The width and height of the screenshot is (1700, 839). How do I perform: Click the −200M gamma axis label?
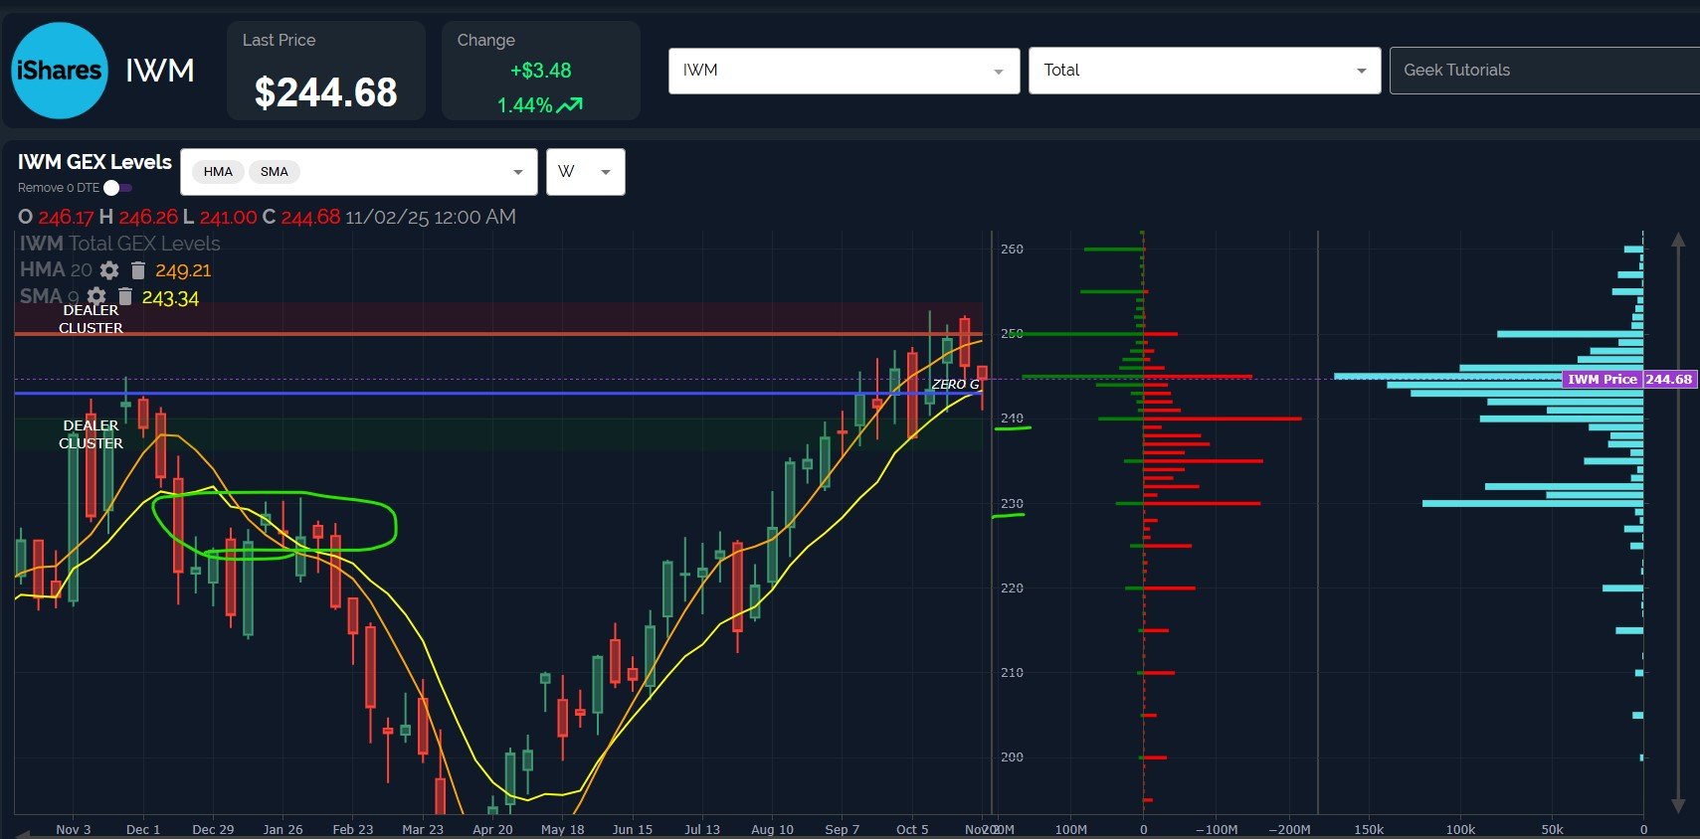pyautogui.click(x=1289, y=829)
